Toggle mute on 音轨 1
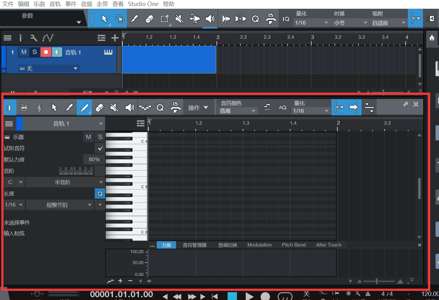Viewport: 439px width, 300px height. 24,52
